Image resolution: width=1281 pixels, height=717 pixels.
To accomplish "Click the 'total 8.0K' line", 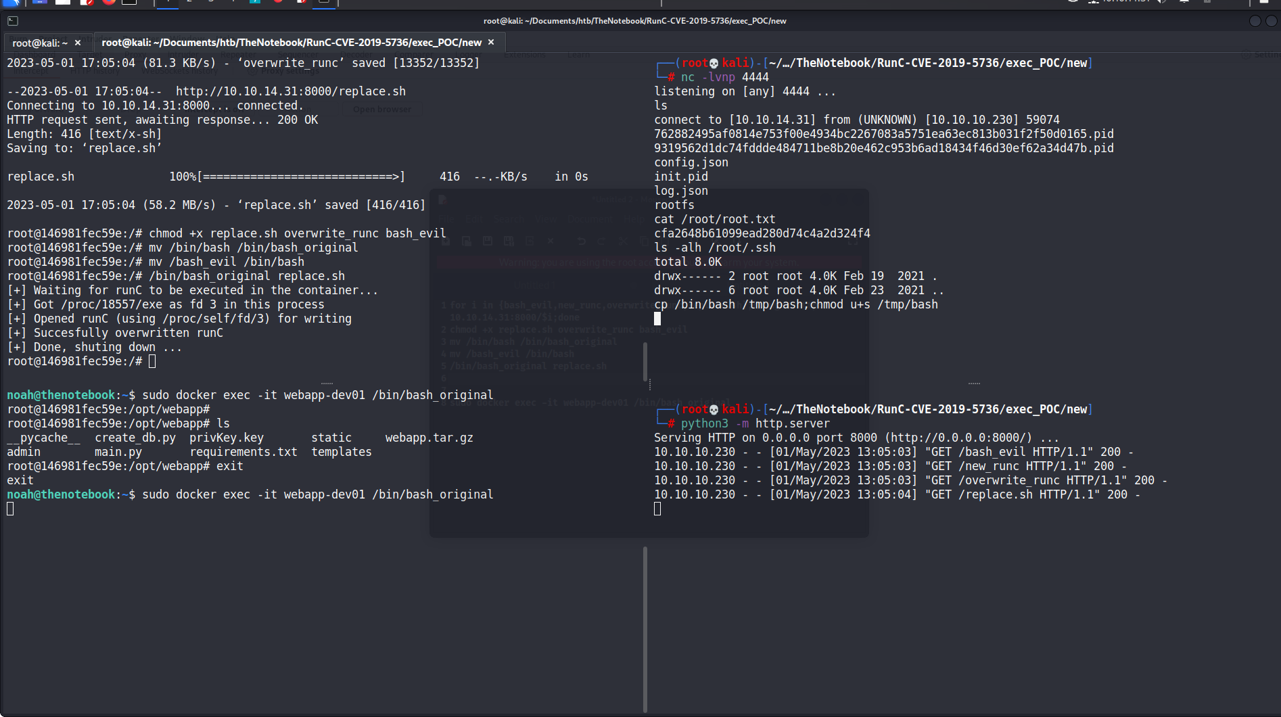I will tap(688, 262).
